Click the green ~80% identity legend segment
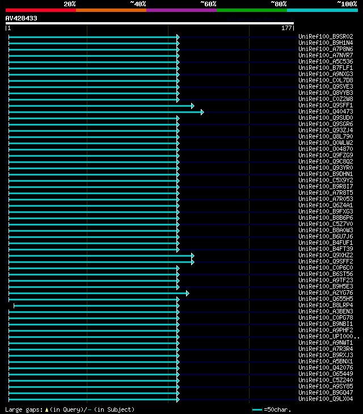This screenshot has height=414, width=363. (x=252, y=10)
